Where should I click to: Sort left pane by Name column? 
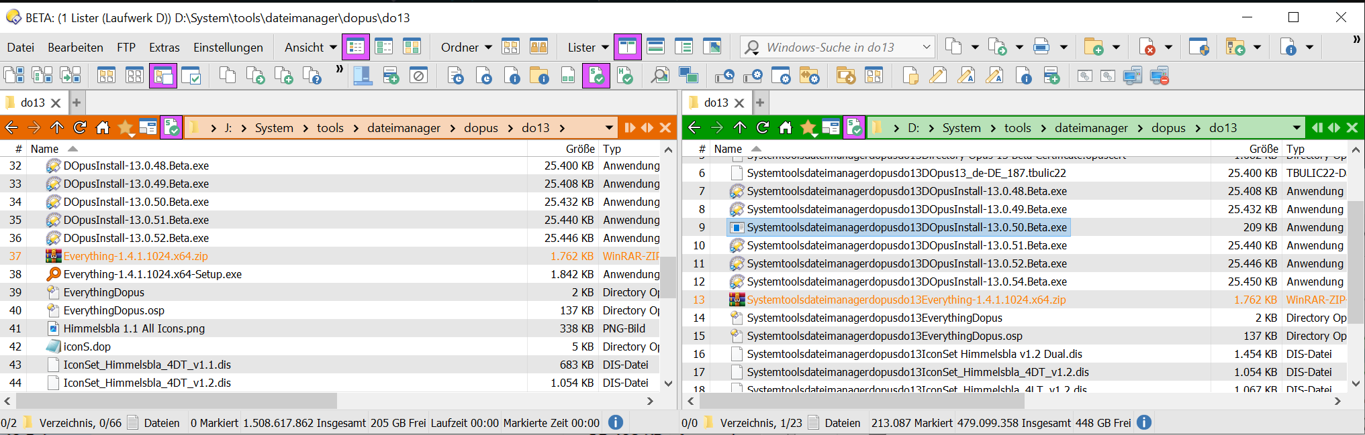tap(44, 149)
